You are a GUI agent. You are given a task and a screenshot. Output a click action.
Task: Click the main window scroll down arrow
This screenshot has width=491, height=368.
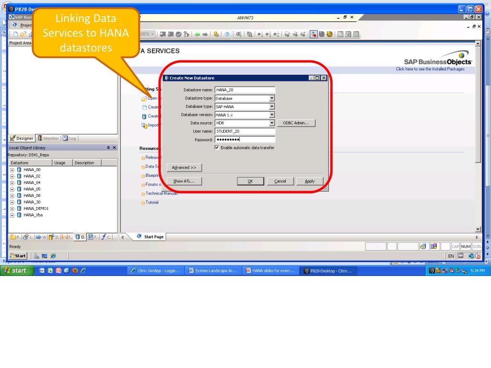[x=478, y=229]
